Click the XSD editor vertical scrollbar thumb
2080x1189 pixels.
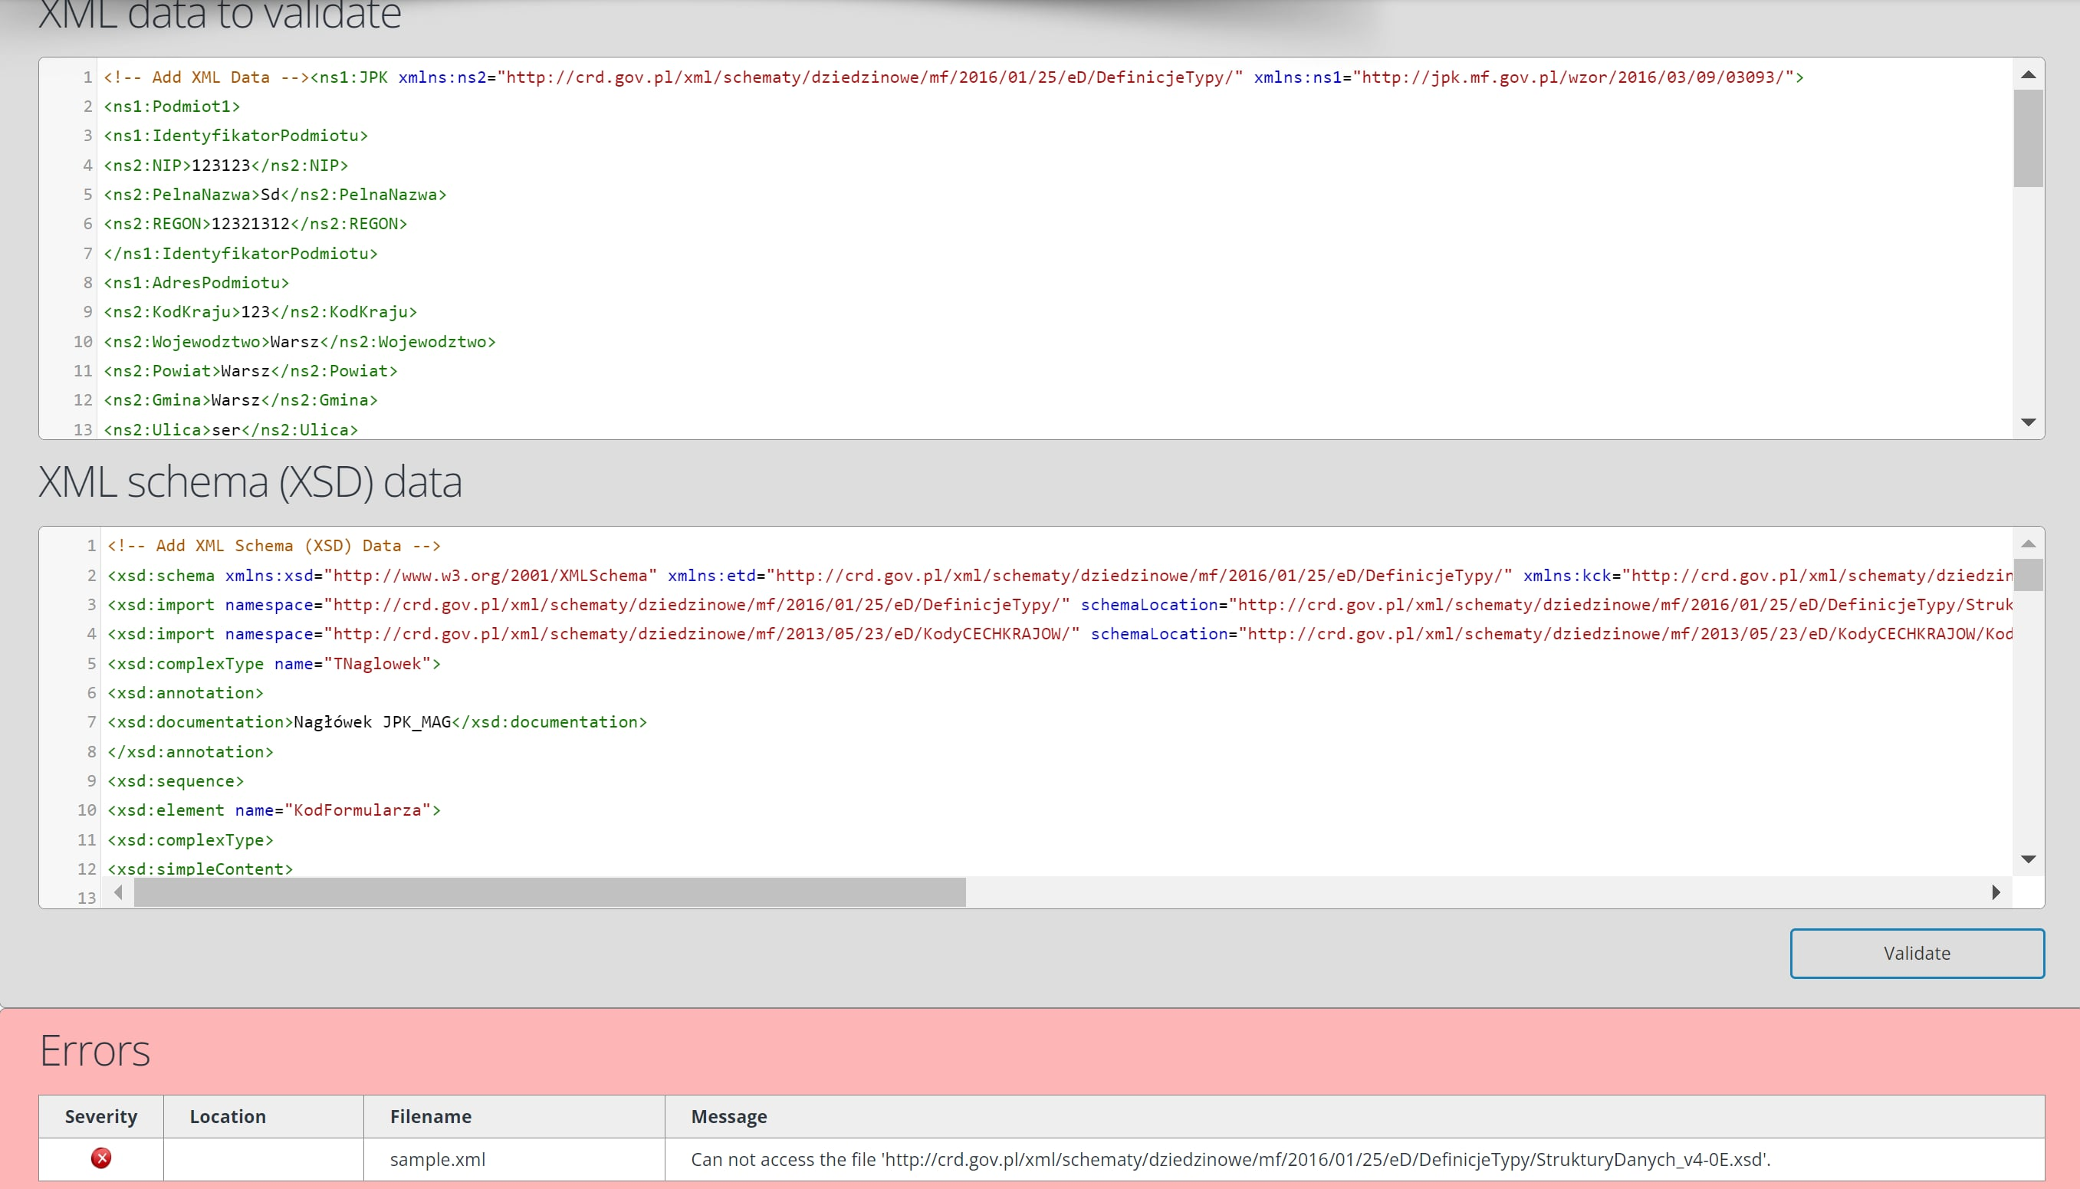[2028, 574]
